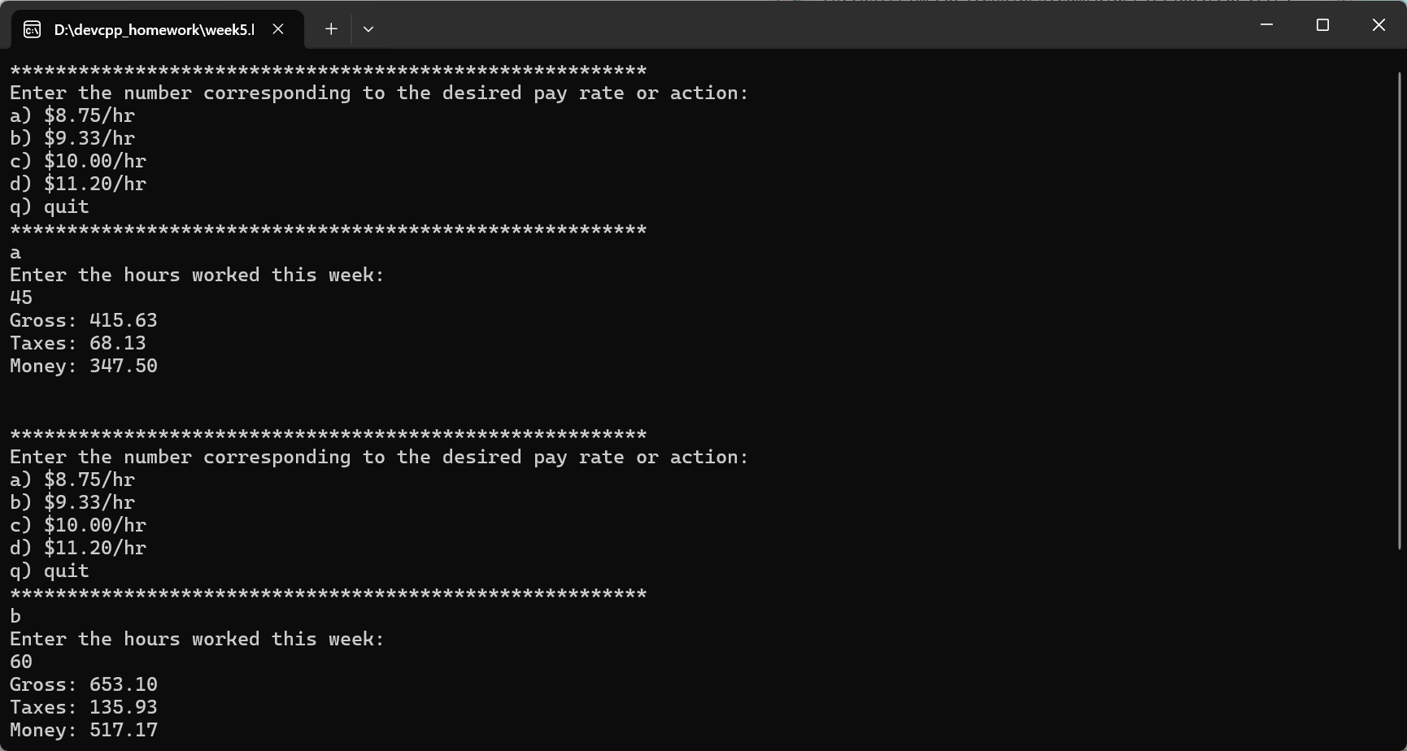Click the entered hours value 45
This screenshot has height=751, width=1407.
coord(21,297)
